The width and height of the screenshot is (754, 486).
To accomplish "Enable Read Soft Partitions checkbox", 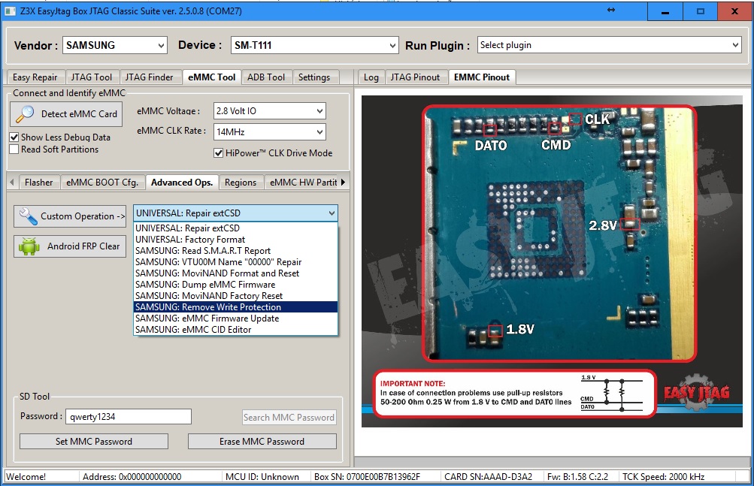I will pos(14,149).
